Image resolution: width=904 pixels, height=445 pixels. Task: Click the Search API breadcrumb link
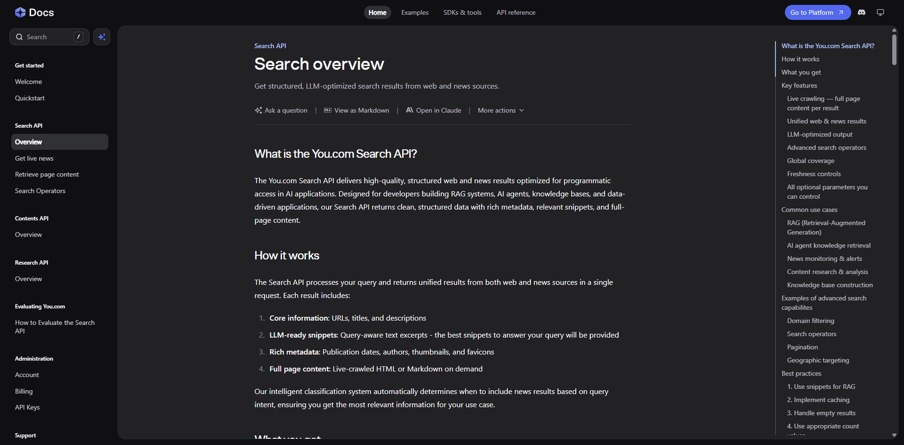click(270, 46)
